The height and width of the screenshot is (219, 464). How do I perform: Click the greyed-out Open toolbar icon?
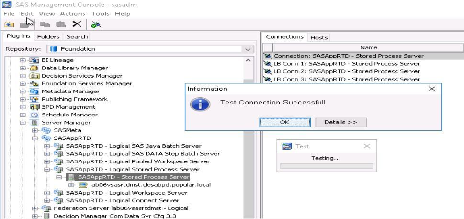click(24, 24)
